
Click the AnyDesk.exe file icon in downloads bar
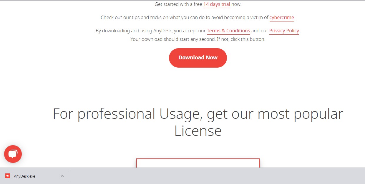[x=8, y=176]
